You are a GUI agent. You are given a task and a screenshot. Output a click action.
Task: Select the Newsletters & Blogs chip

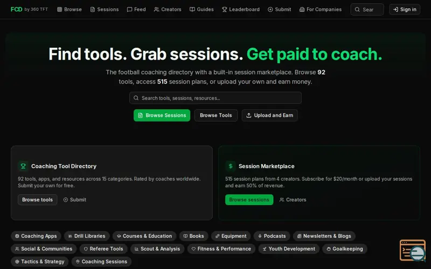click(324, 236)
